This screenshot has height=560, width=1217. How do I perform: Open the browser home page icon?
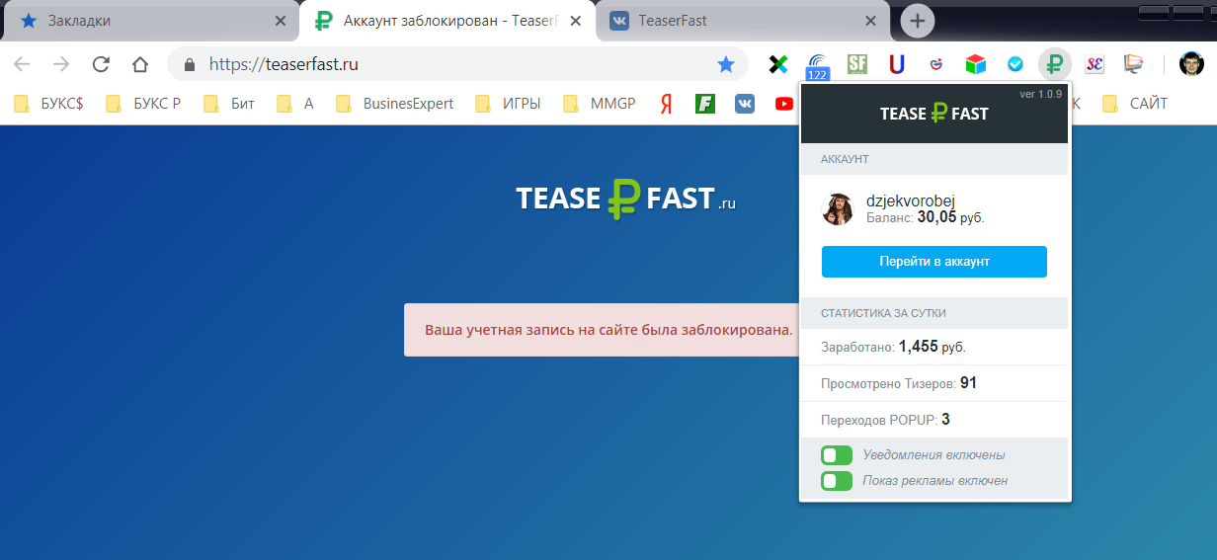point(140,65)
